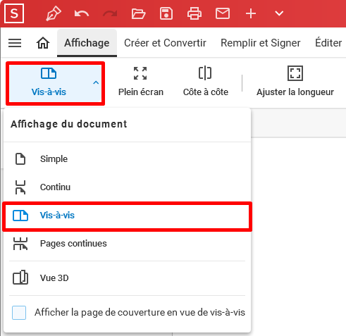Open a file with the folder icon
Image resolution: width=346 pixels, height=336 pixels.
click(x=138, y=13)
